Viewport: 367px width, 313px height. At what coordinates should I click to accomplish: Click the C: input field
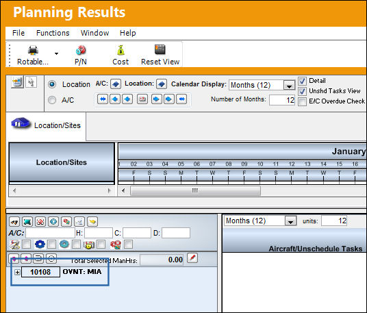(137, 233)
